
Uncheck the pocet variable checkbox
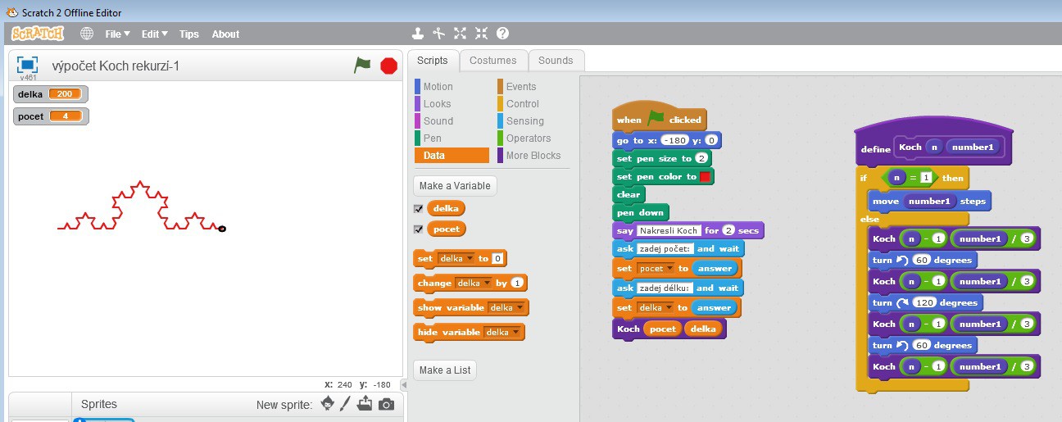[419, 229]
